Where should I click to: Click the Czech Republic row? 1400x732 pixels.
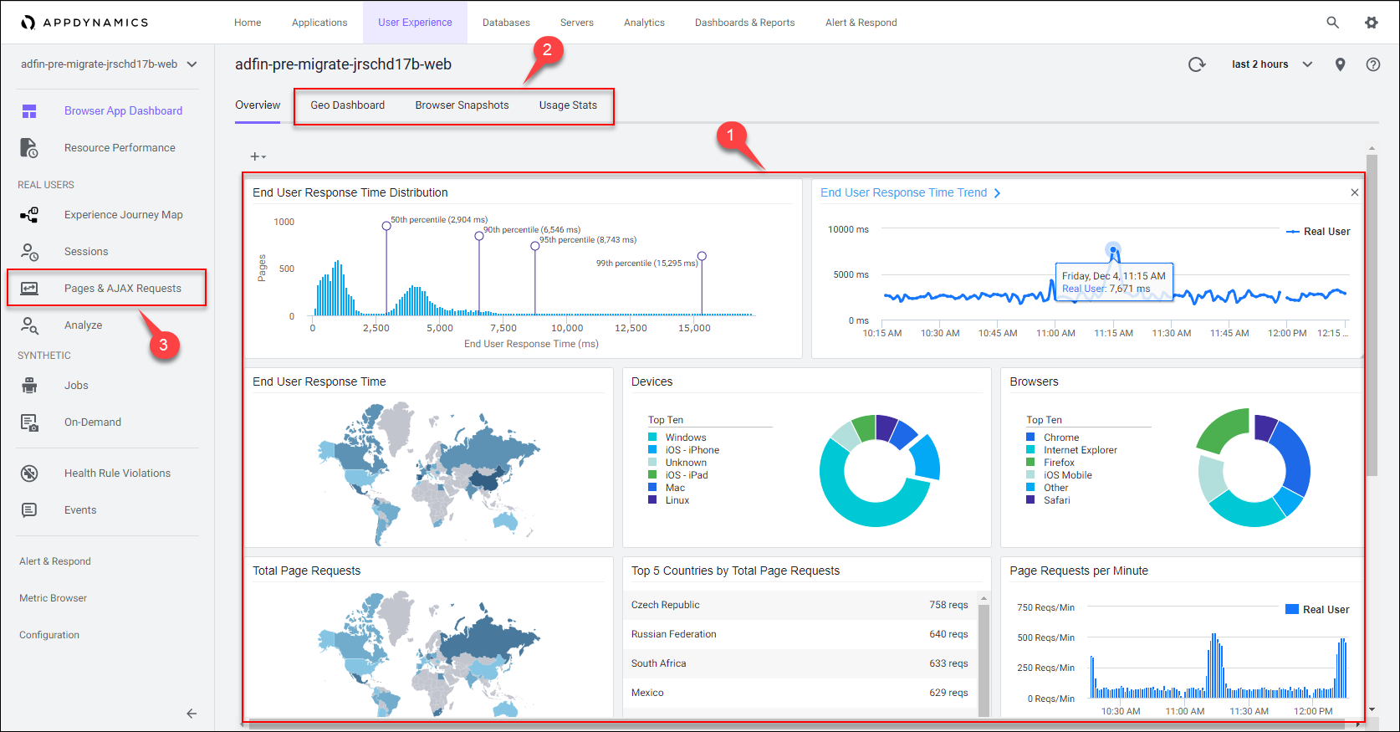tap(799, 605)
